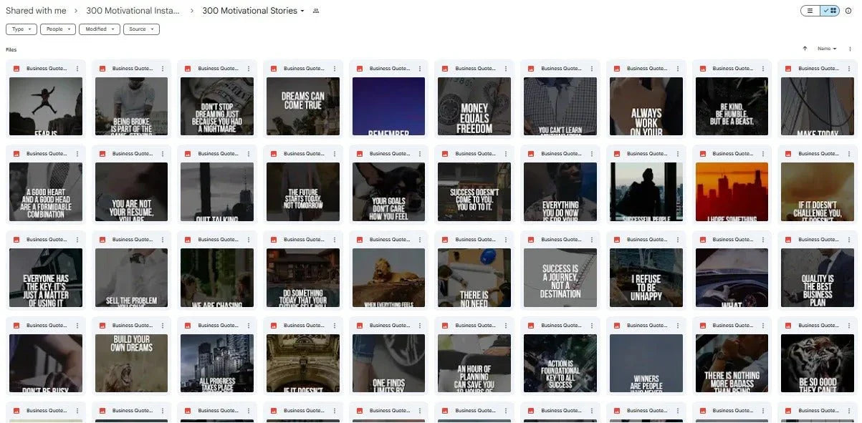This screenshot has width=862, height=423.
Task: Open the three-dot menu on the 'MONEY EQUALS FREEDOM' video
Action: [x=506, y=68]
